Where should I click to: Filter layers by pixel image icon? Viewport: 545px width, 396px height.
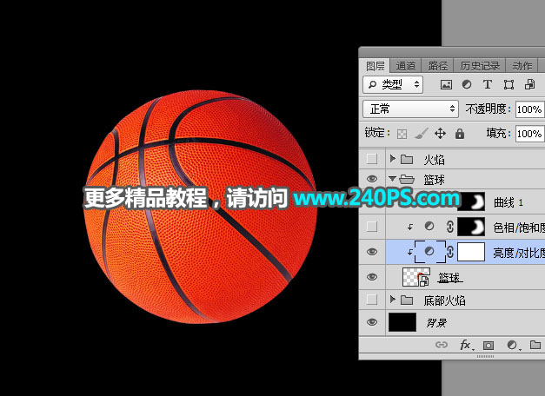(x=446, y=84)
